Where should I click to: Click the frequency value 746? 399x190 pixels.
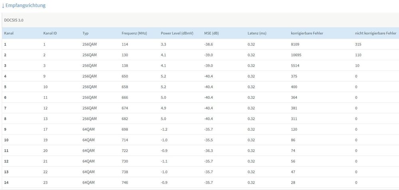[x=125, y=182]
